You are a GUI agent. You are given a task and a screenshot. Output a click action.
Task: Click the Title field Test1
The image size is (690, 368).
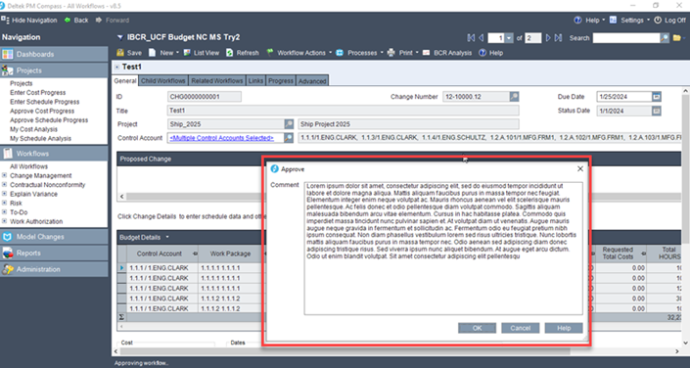point(343,111)
